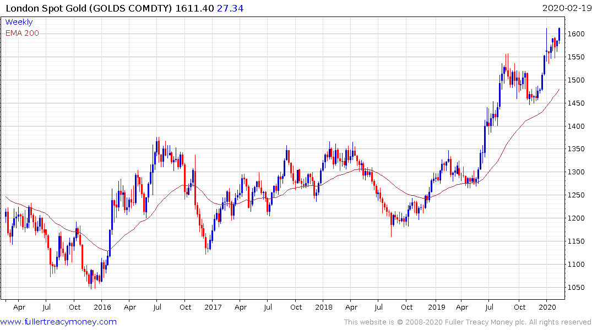Click the 1250 price axis label
This screenshot has height=330, width=592.
576,195
